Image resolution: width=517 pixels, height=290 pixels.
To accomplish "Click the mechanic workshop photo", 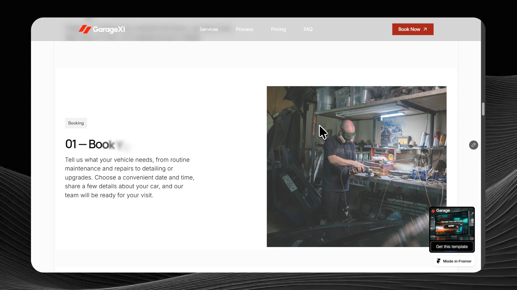I will tap(357, 166).
